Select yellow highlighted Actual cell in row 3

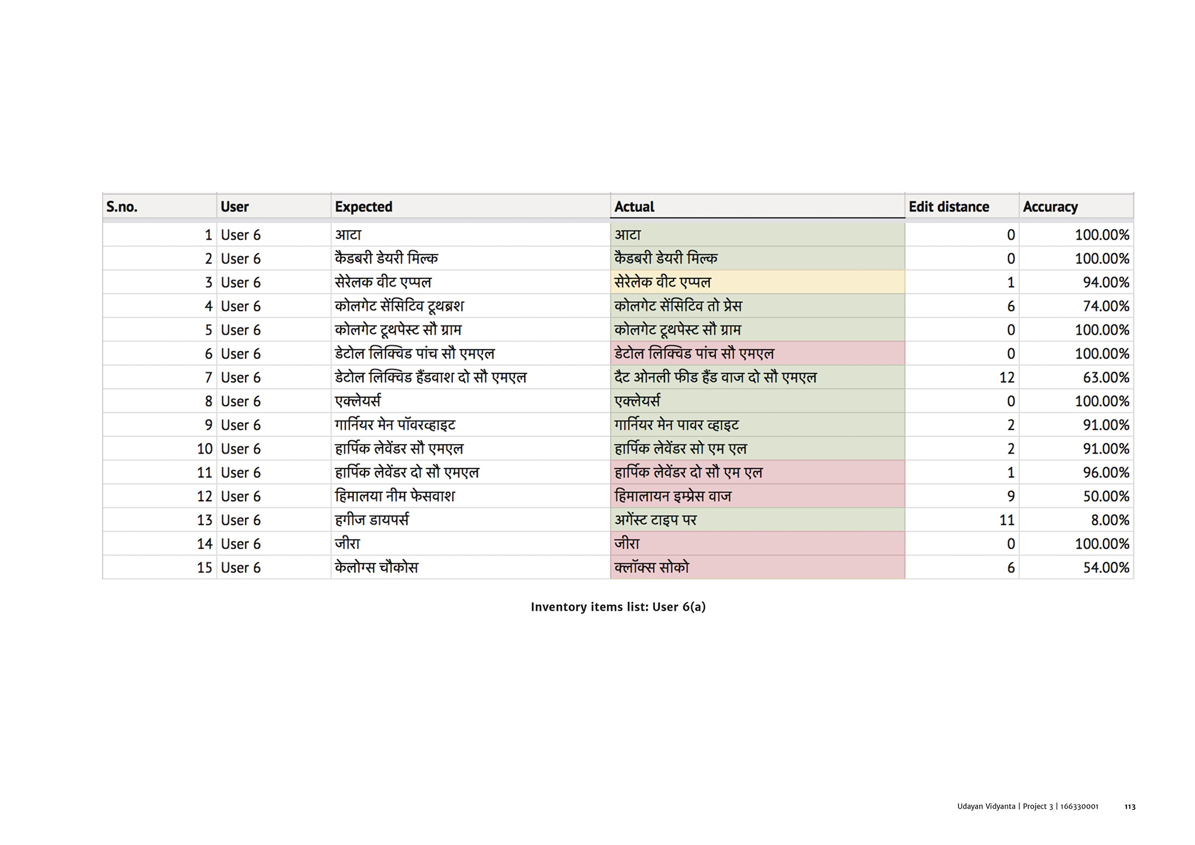point(757,282)
